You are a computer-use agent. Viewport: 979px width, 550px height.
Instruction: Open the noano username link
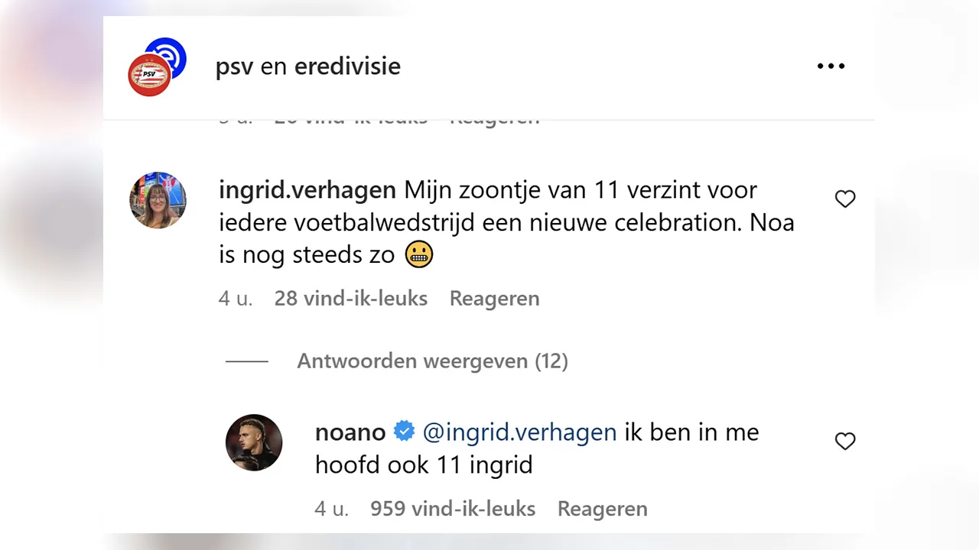pos(350,432)
